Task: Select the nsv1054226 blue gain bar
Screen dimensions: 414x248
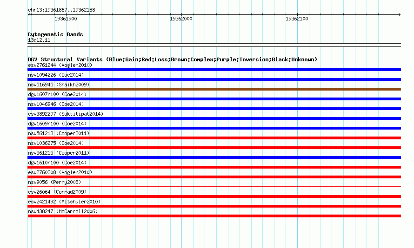Action: [x=214, y=79]
